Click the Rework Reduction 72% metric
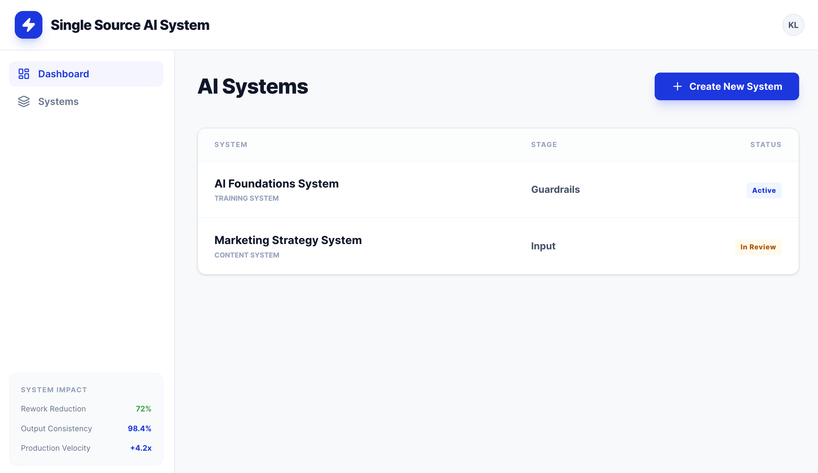818x473 pixels. [143, 409]
